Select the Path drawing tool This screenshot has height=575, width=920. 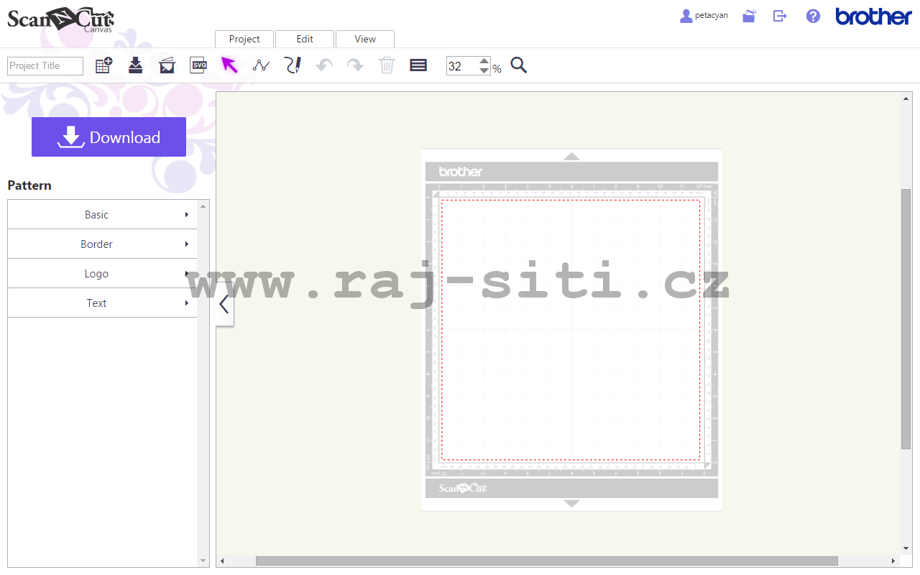(x=261, y=65)
